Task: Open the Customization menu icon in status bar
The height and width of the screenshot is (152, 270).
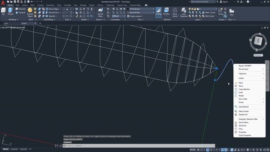Action: click(268, 150)
